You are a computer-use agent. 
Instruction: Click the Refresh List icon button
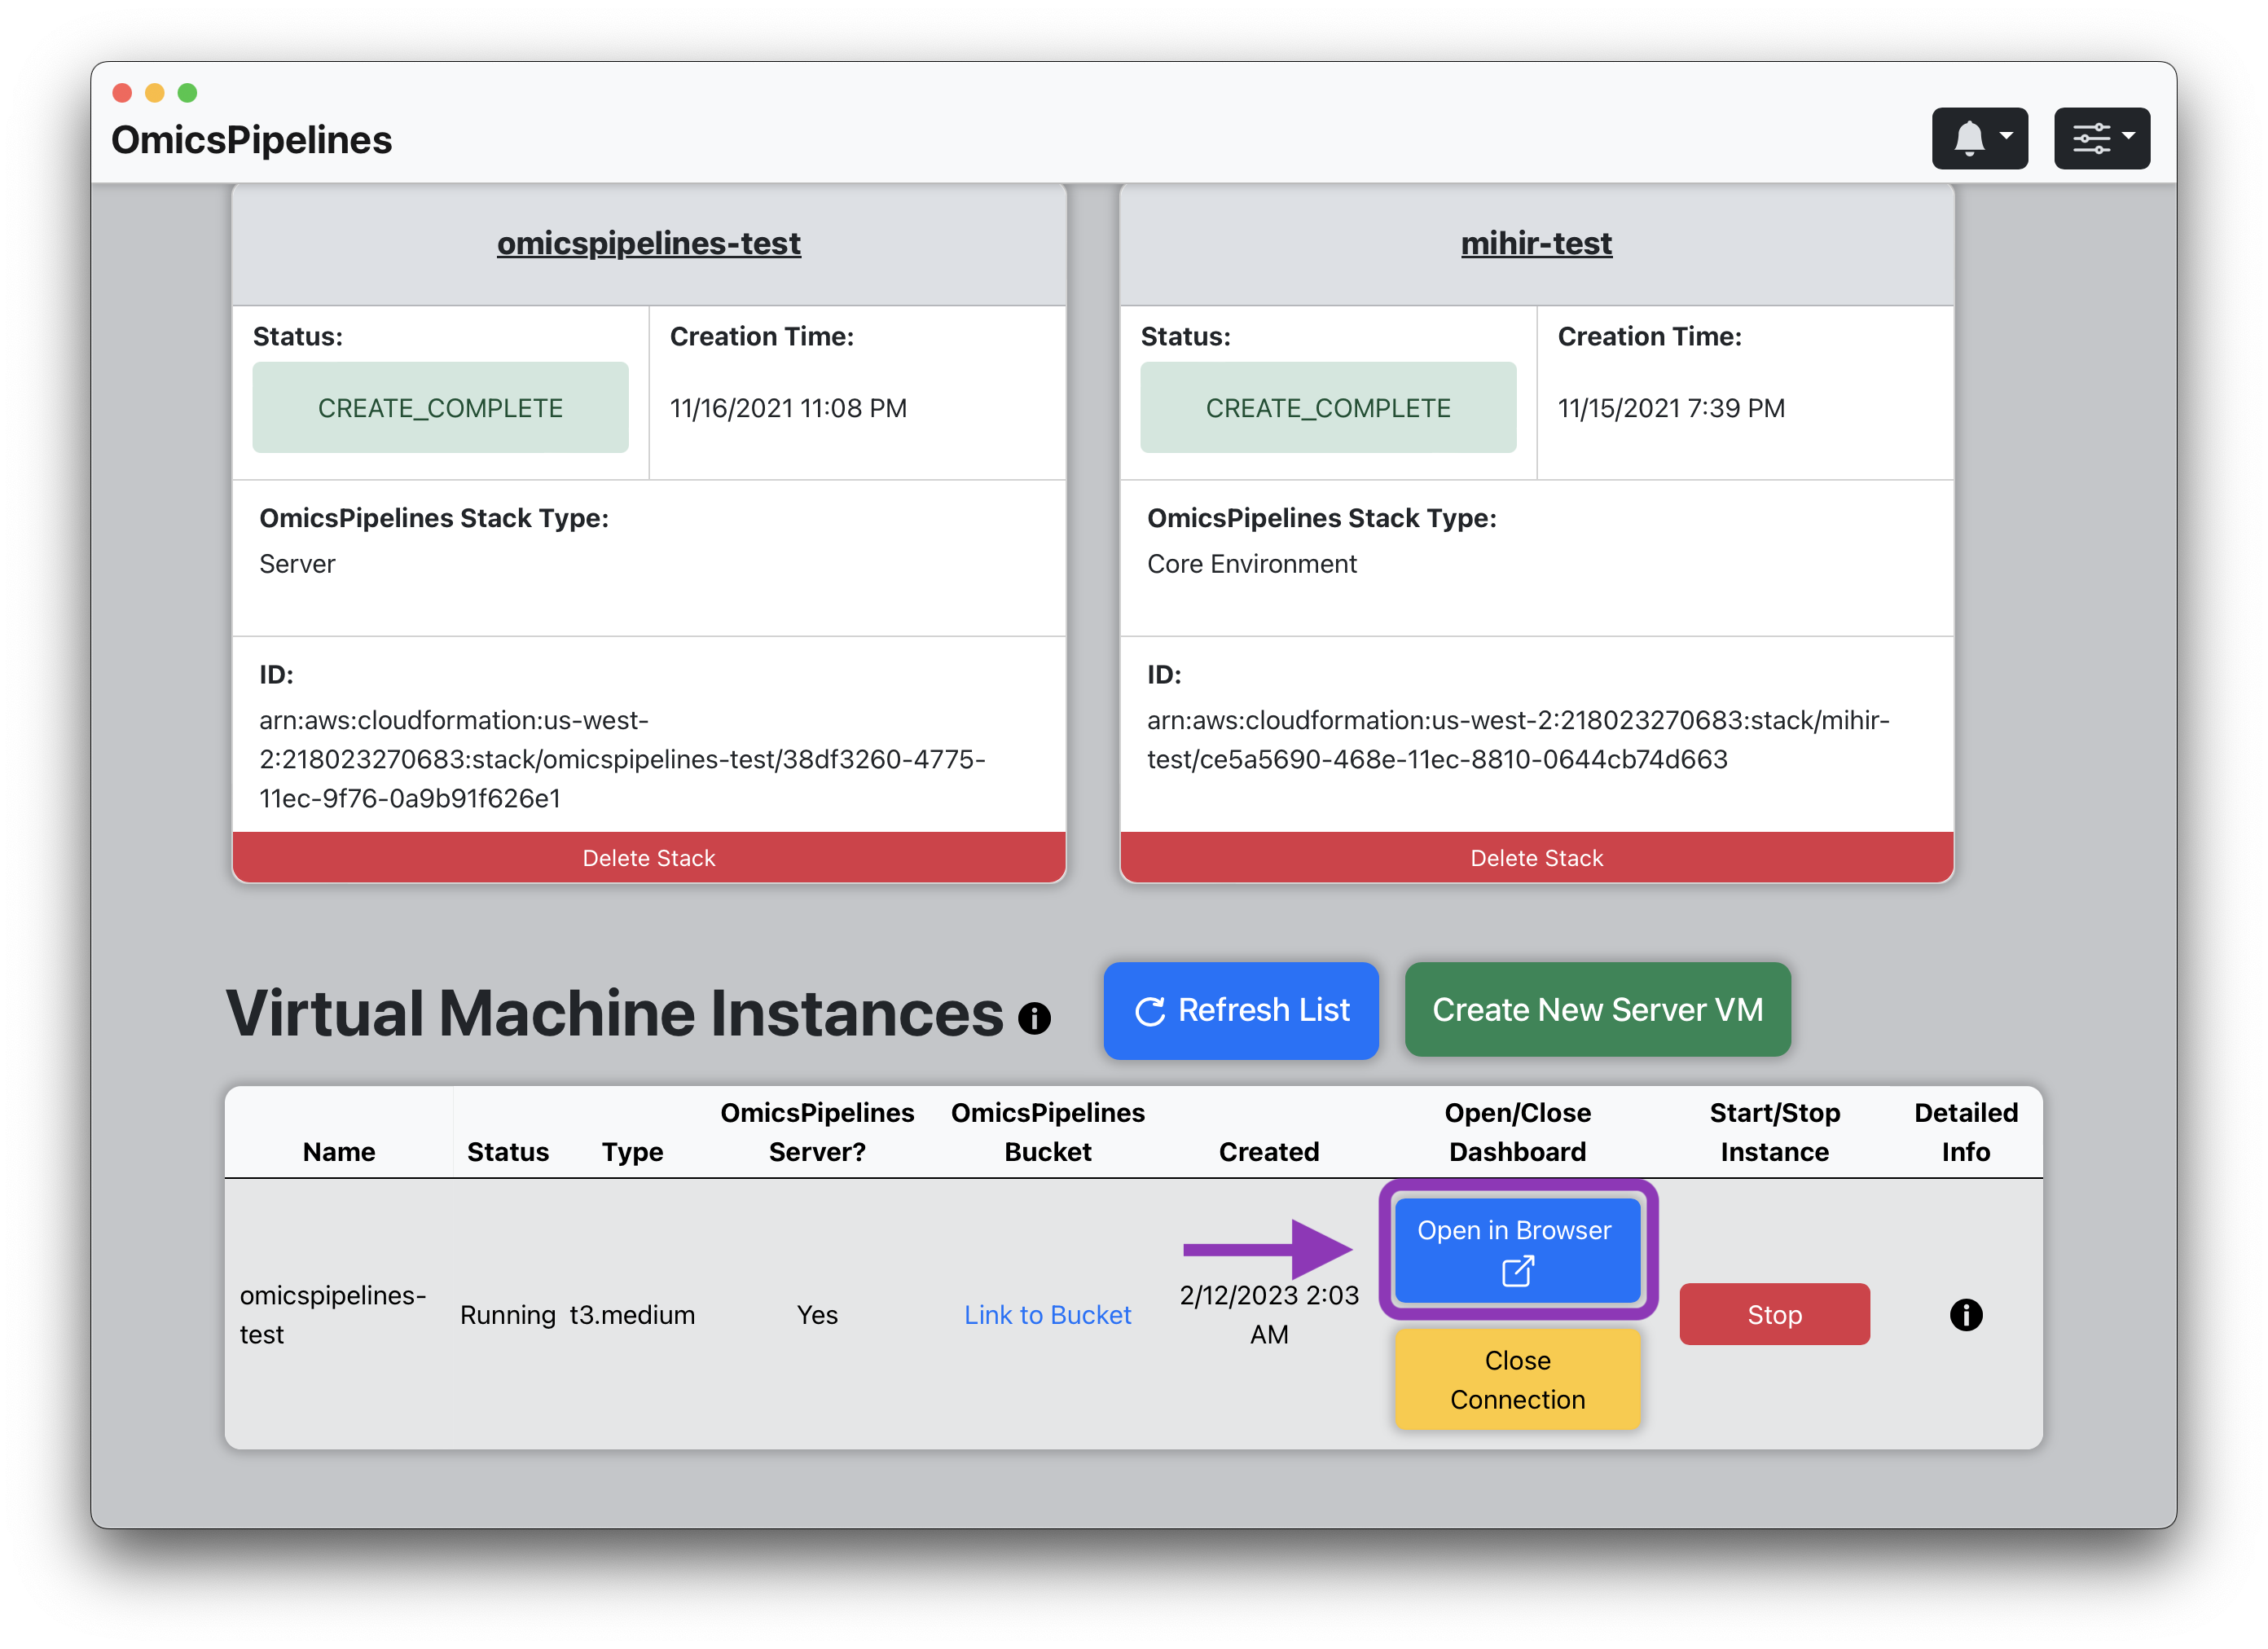(1152, 1011)
